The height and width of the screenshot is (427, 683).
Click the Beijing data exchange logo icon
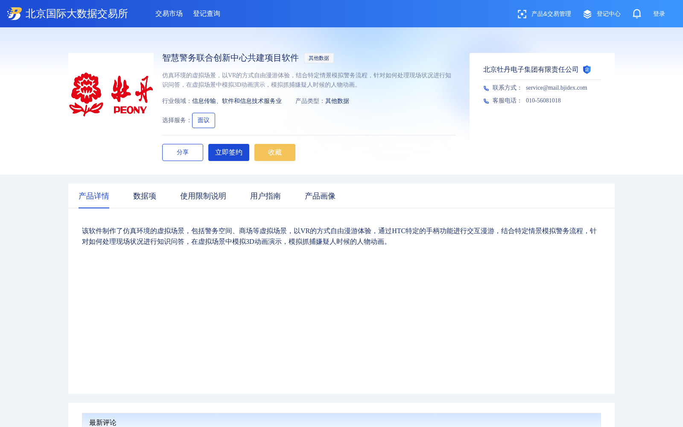(15, 14)
